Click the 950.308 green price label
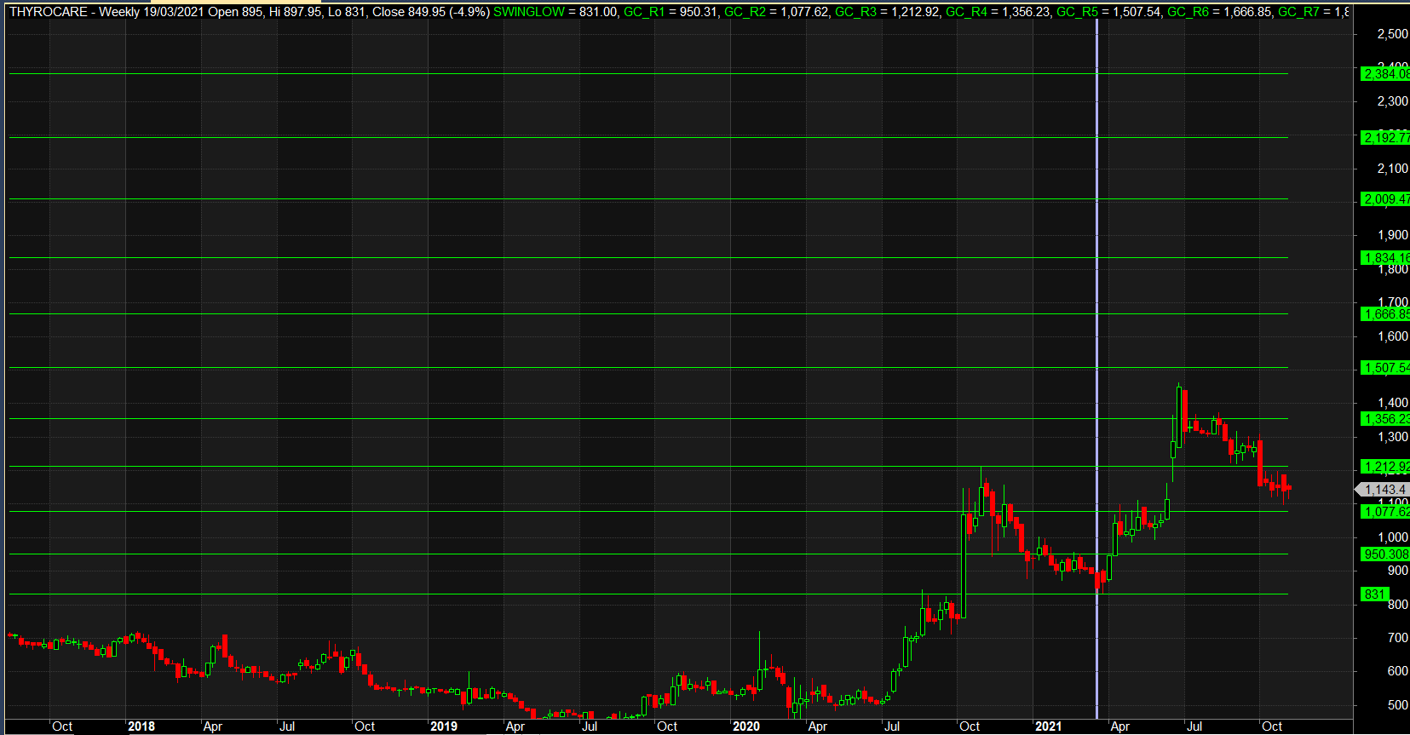 pyautogui.click(x=1385, y=554)
